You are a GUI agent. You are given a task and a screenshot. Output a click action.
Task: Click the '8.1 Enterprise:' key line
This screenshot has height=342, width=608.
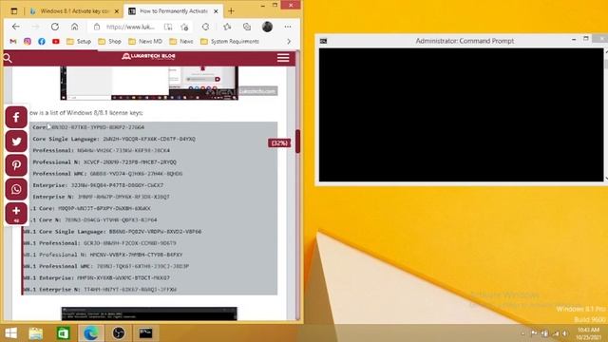pyautogui.click(x=97, y=278)
